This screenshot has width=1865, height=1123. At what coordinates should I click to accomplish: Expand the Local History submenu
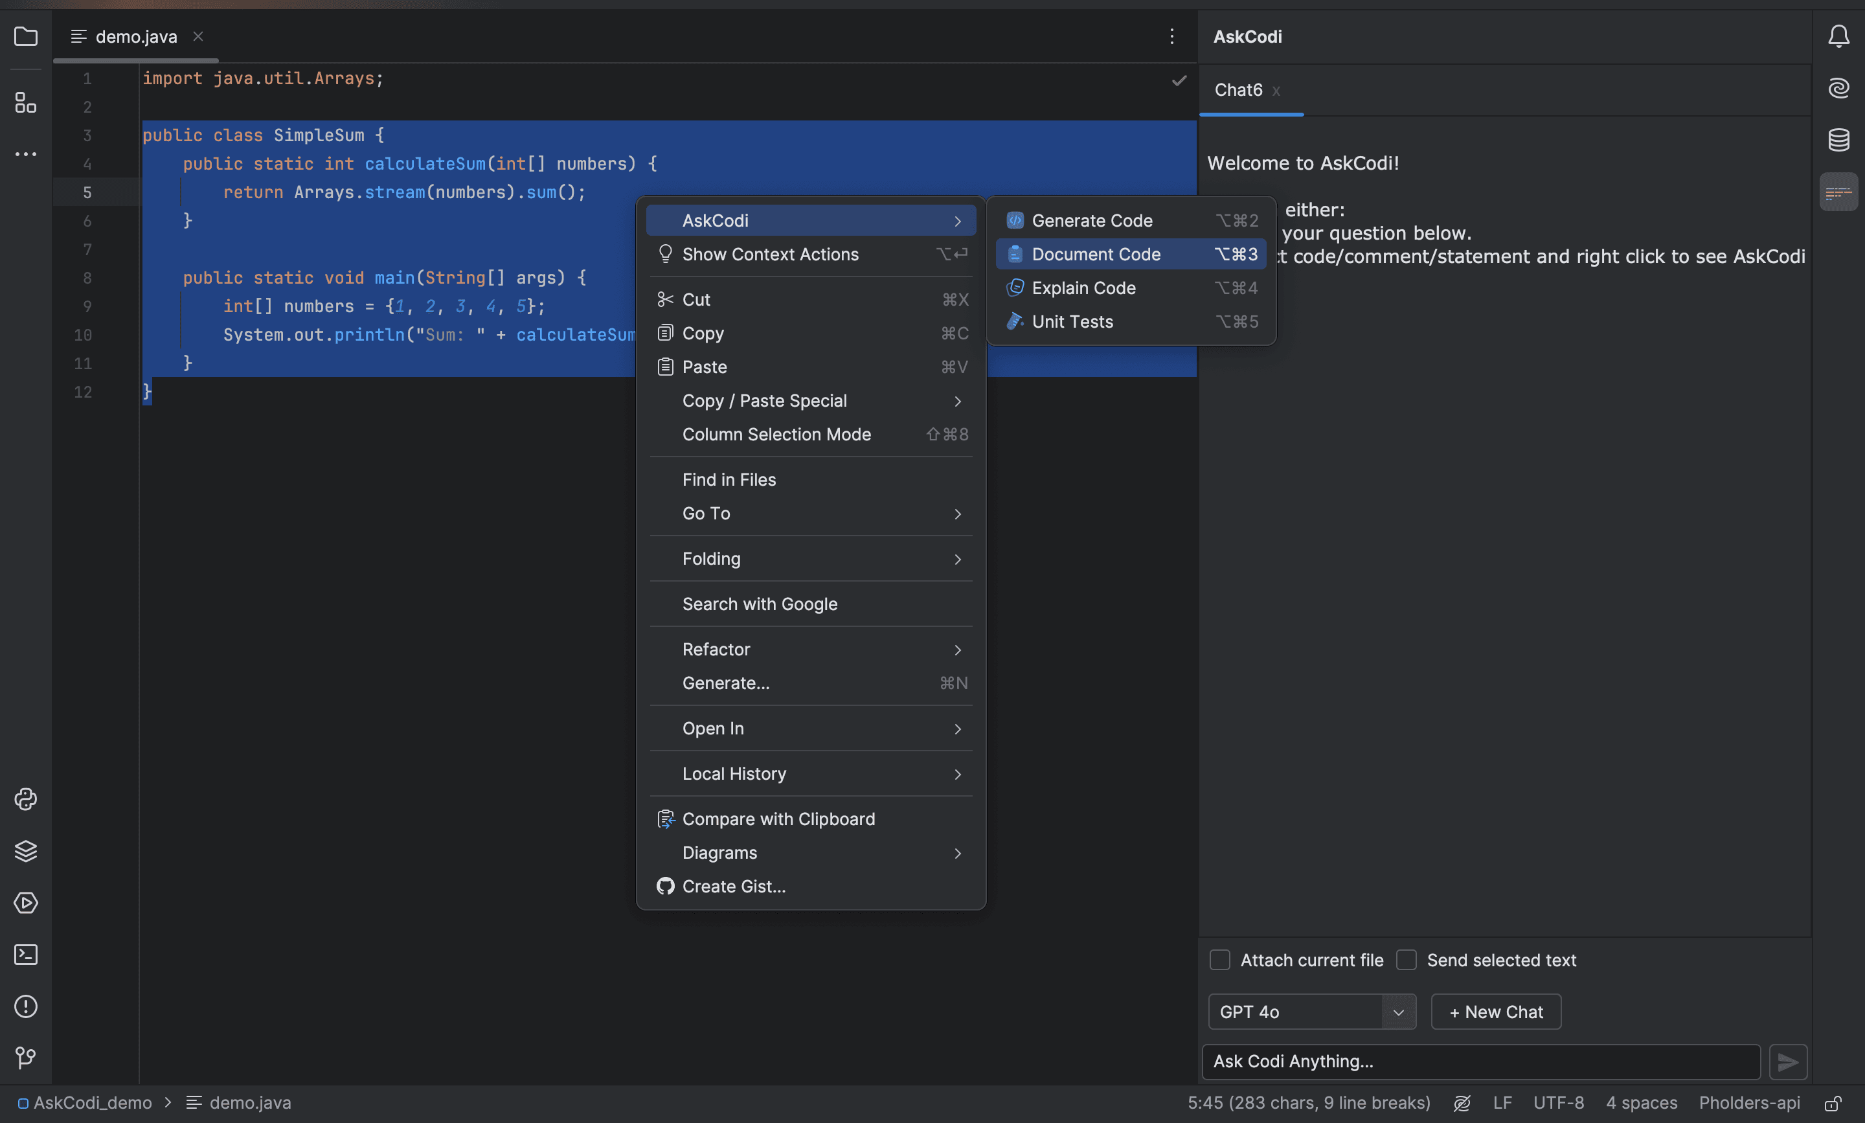click(x=811, y=773)
